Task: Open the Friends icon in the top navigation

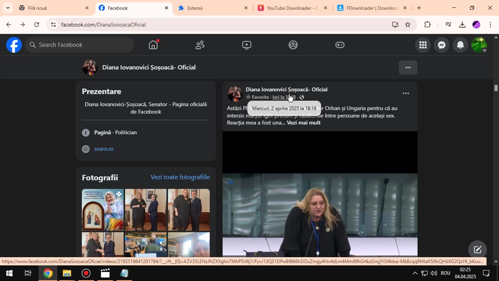Action: [x=200, y=45]
